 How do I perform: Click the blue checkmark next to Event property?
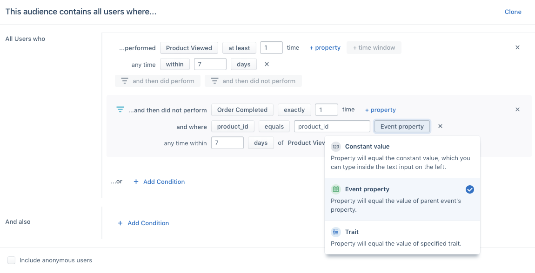469,189
